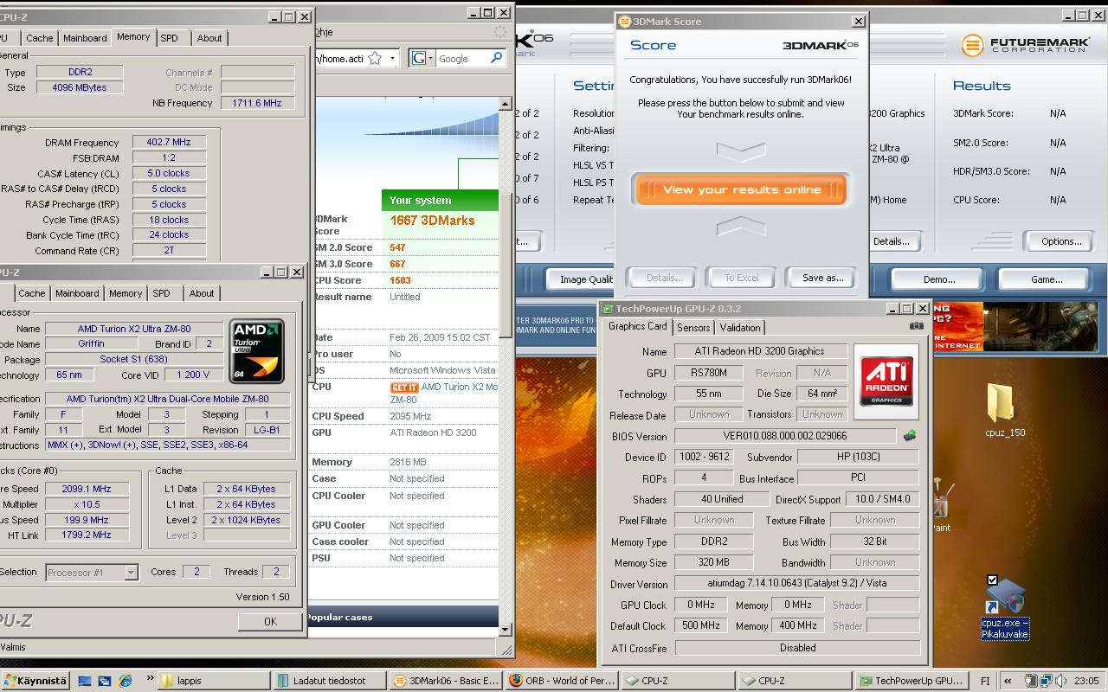Click the Game... button in 3DMark06

click(1047, 279)
